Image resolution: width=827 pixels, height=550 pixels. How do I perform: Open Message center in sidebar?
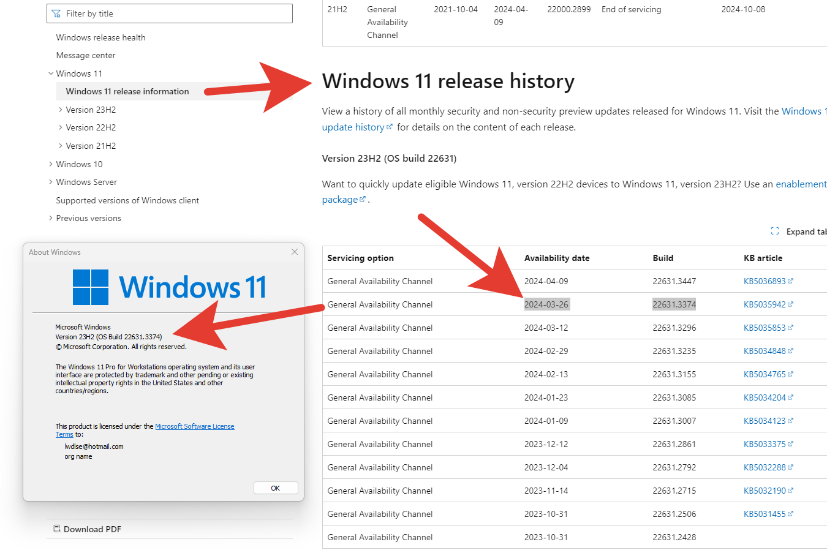coord(86,55)
